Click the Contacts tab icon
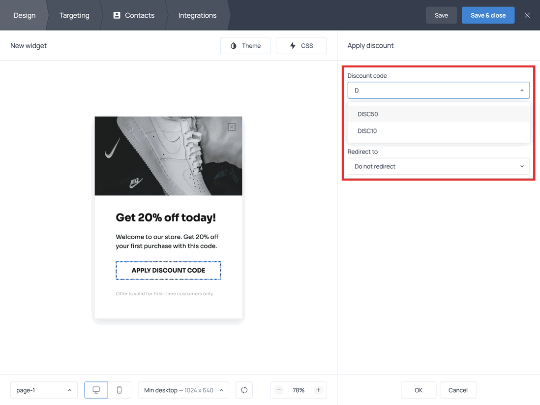The image size is (540, 405). 116,15
